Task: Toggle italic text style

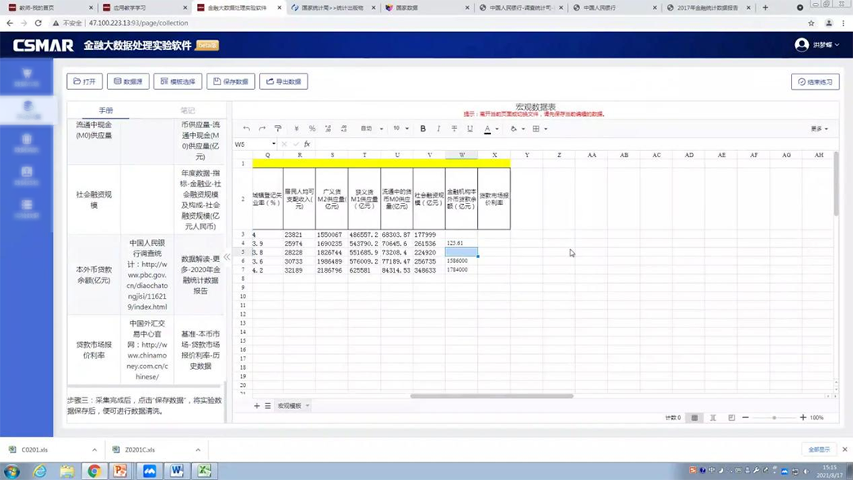Action: click(x=439, y=128)
